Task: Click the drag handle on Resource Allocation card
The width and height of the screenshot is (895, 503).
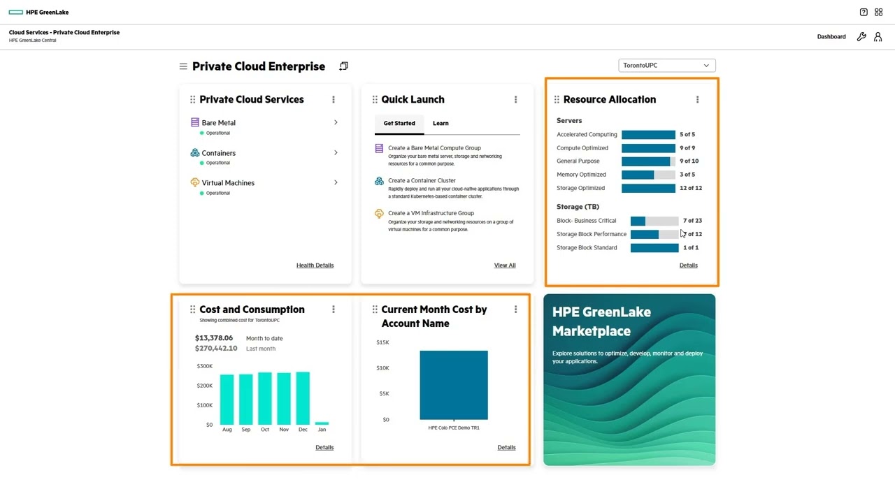Action: tap(557, 99)
